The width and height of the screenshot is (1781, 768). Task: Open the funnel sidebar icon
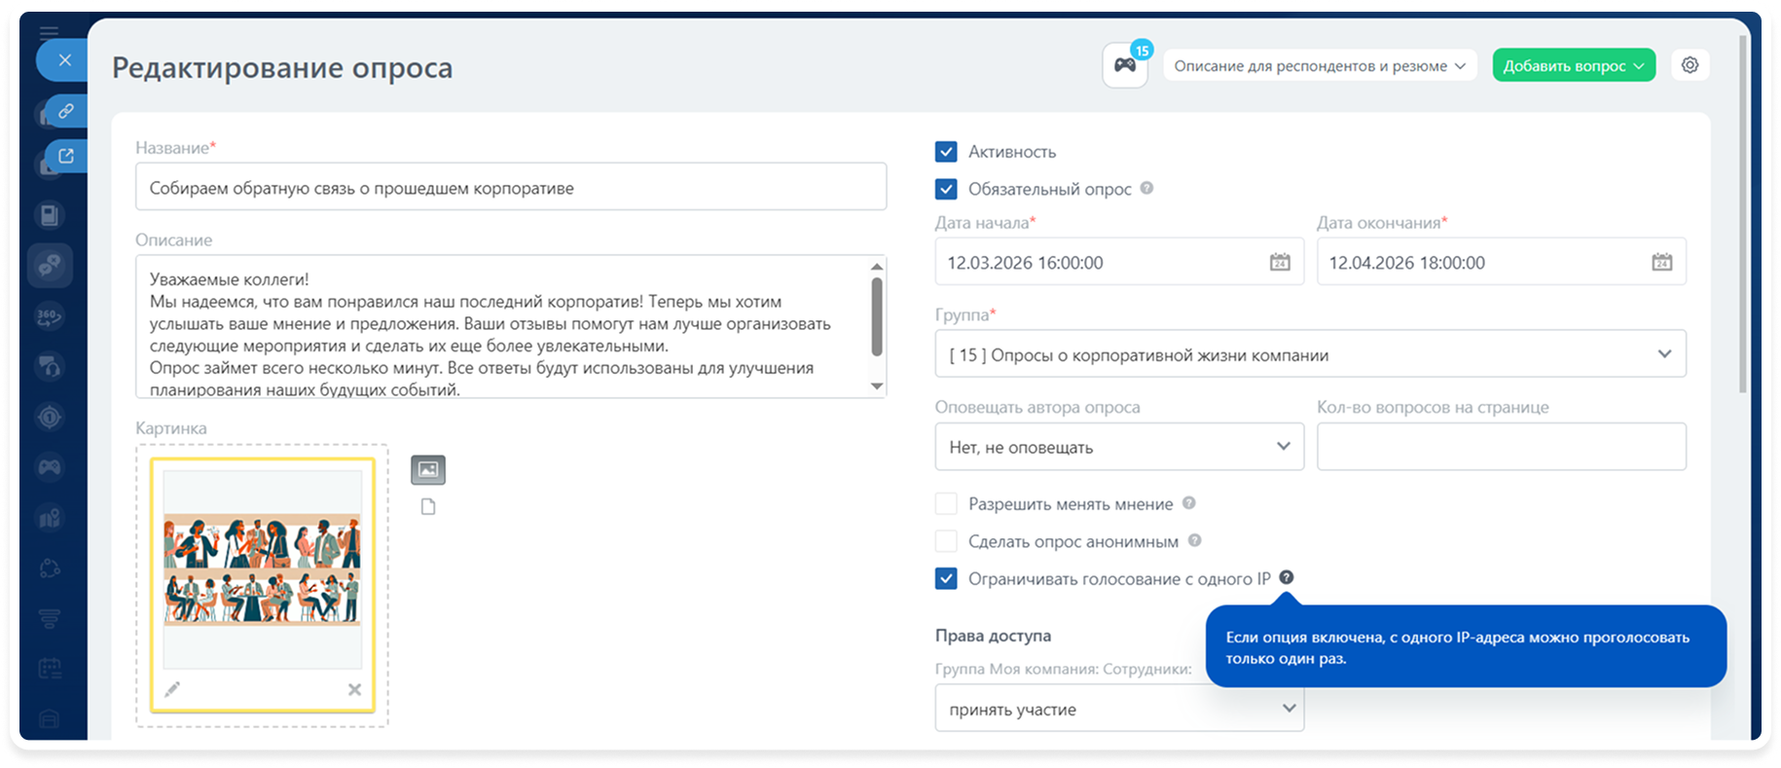pyautogui.click(x=50, y=618)
